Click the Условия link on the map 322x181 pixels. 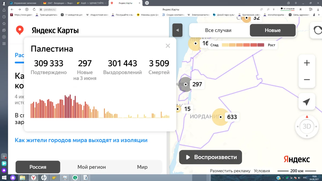click(262, 171)
